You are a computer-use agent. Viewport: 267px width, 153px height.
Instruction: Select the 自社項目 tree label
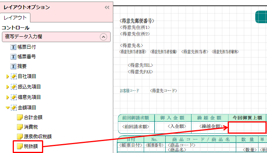(x=27, y=76)
